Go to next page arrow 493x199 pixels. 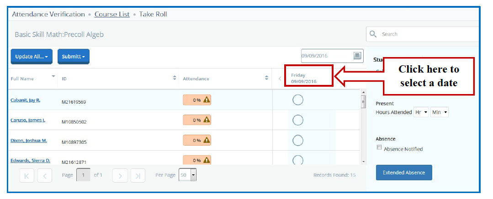pos(120,175)
